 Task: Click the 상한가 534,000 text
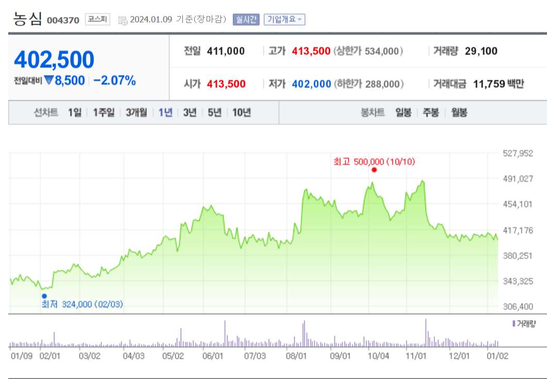[x=368, y=51]
